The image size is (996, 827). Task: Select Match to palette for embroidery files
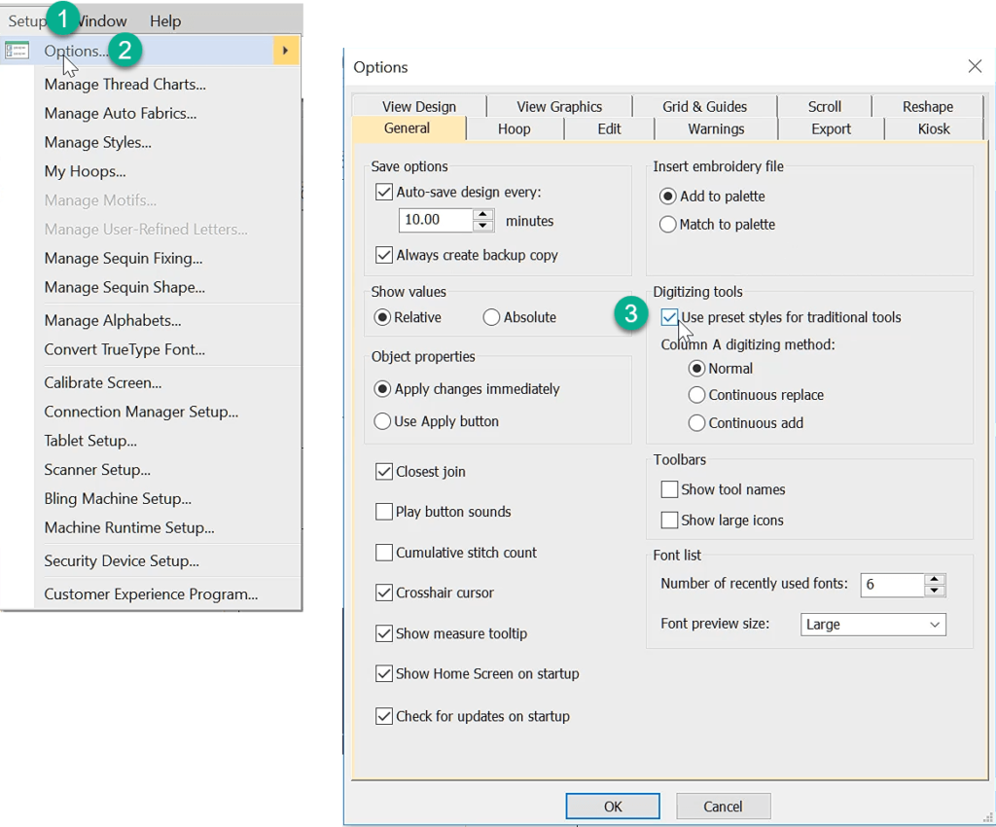[x=668, y=224]
